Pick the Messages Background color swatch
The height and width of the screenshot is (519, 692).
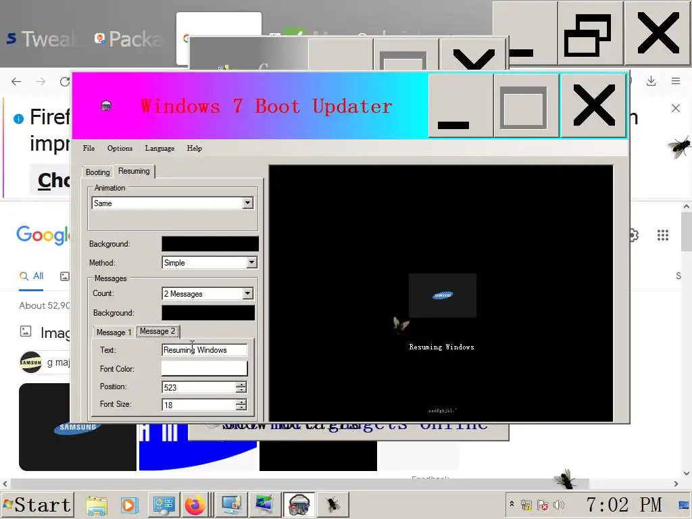click(x=208, y=312)
